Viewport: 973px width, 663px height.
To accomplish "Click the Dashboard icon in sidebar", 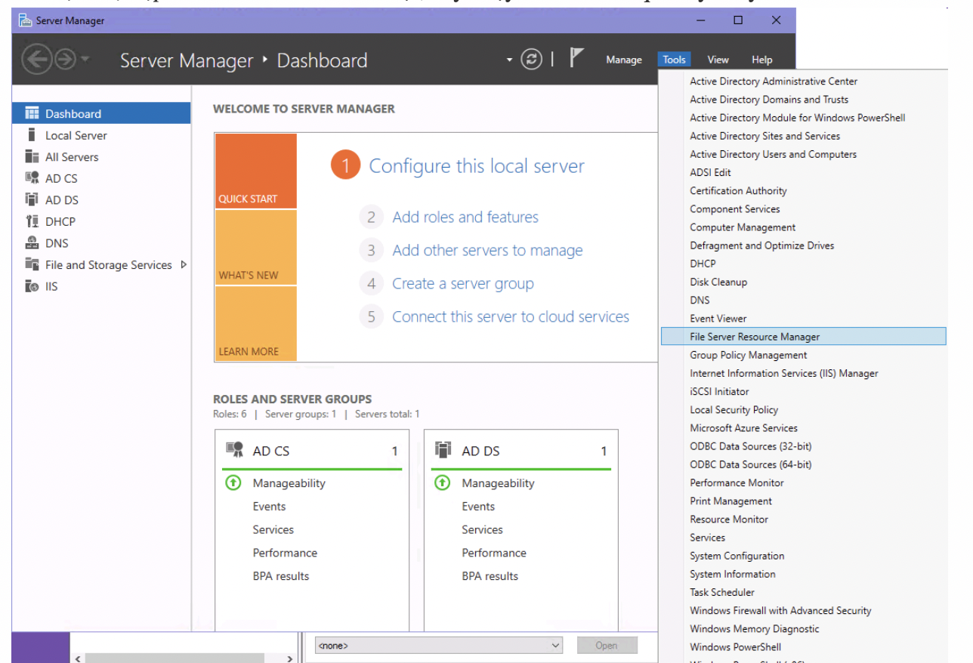I will (32, 113).
